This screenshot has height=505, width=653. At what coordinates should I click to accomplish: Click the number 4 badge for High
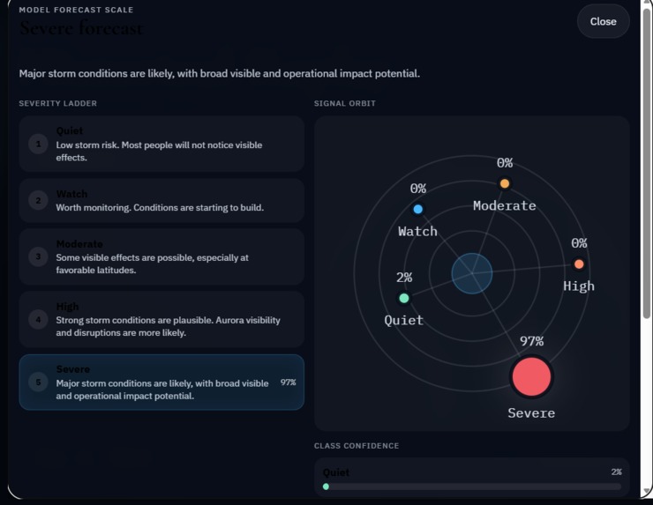[38, 319]
